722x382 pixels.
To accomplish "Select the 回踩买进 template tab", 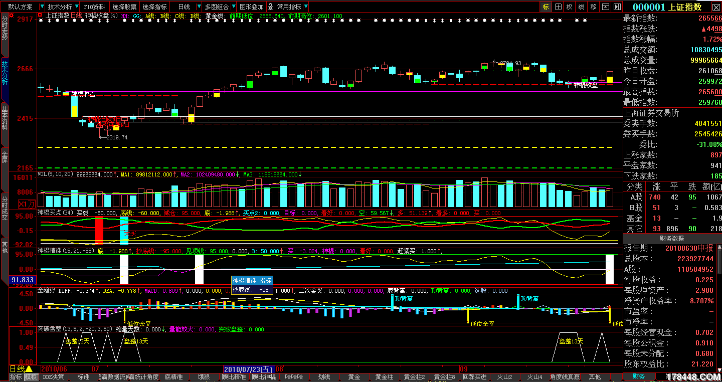I will (x=474, y=377).
